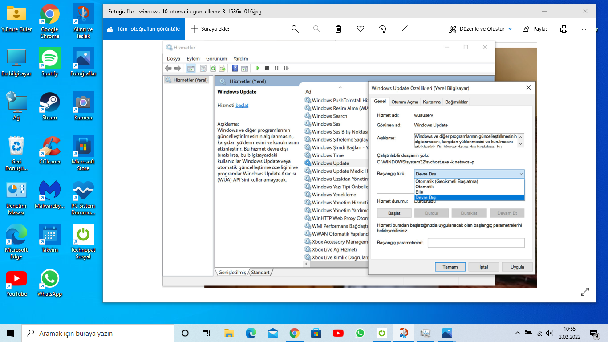The height and width of the screenshot is (342, 608).
Task: Delete the current photo
Action: point(338,28)
